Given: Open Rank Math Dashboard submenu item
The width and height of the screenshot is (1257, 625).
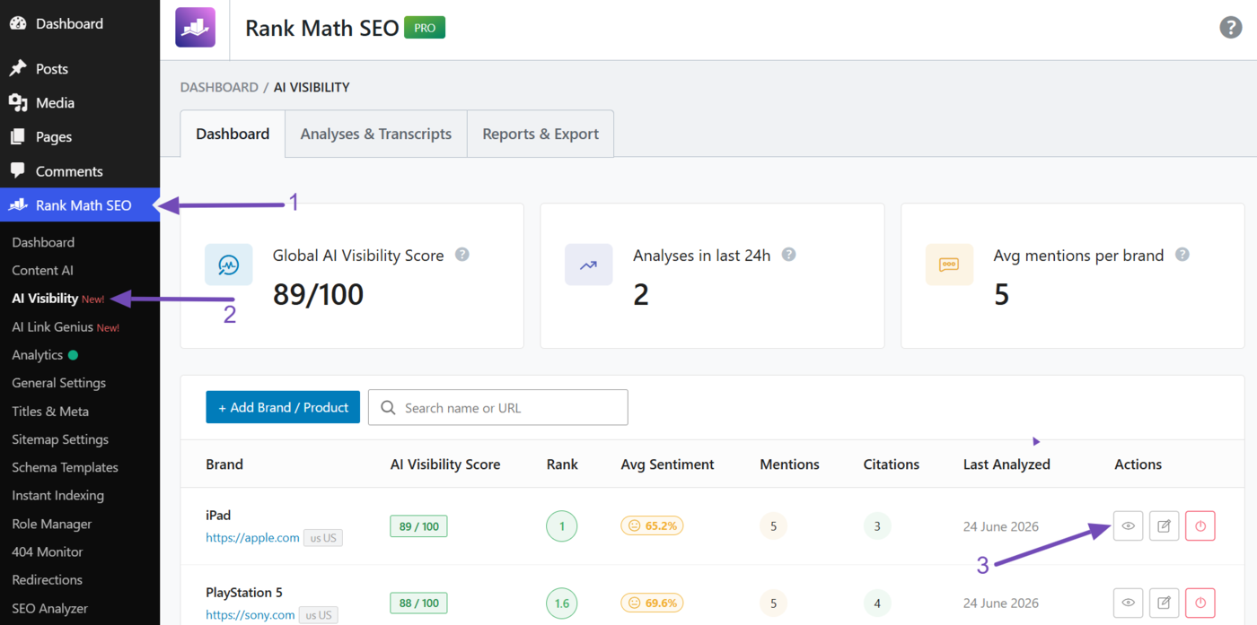Looking at the screenshot, I should point(43,242).
